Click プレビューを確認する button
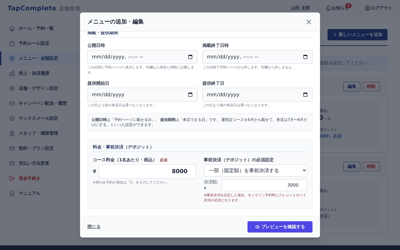The width and height of the screenshot is (400, 250). coord(280,227)
